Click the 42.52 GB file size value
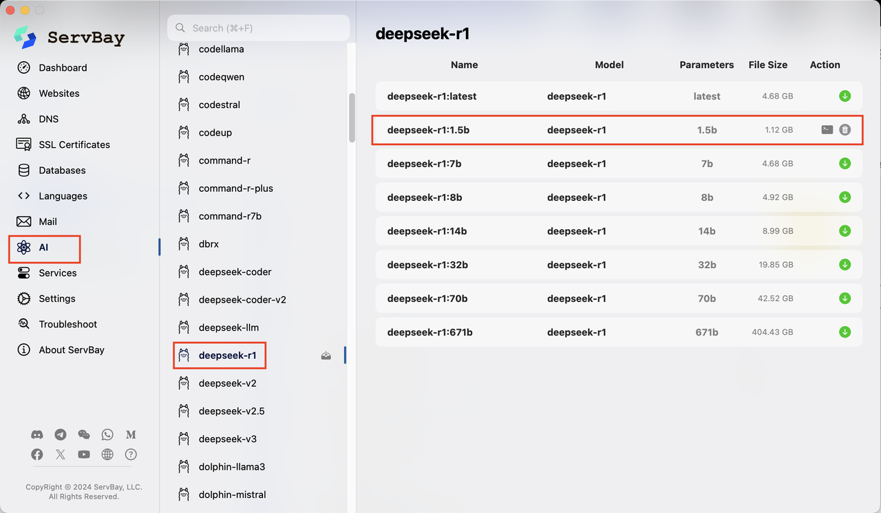The image size is (881, 513). click(x=776, y=298)
